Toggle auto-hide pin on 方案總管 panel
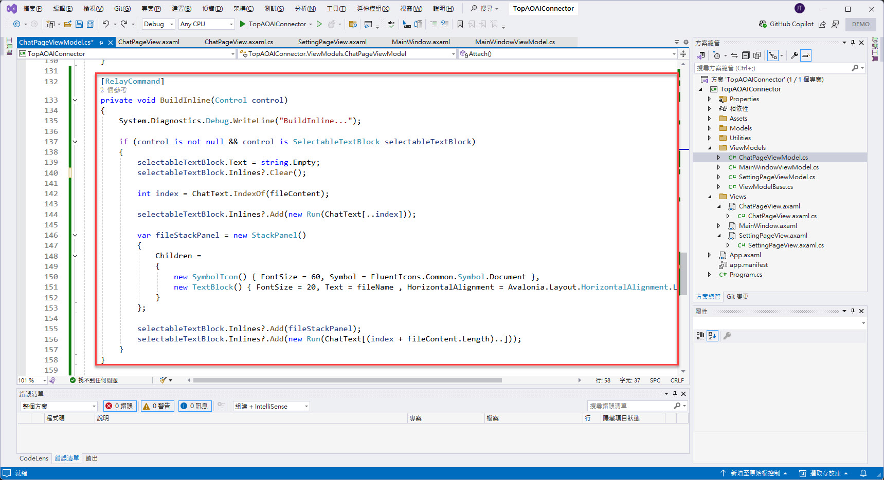This screenshot has width=884, height=480. coord(853,43)
